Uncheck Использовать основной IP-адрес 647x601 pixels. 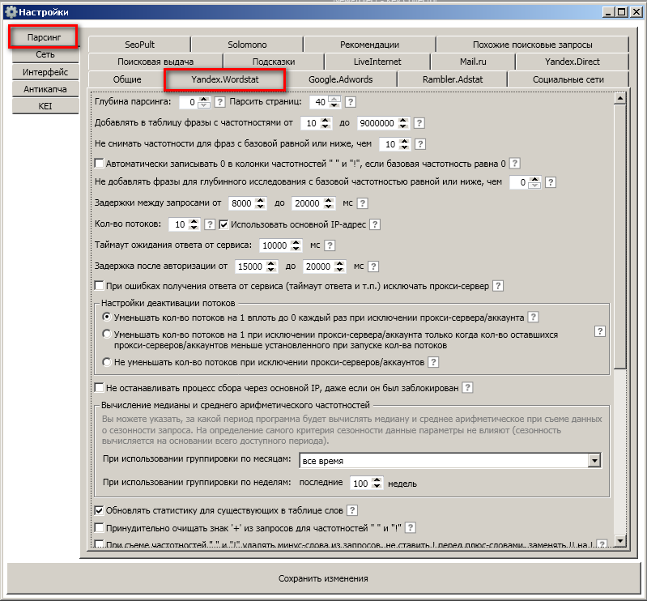click(x=223, y=224)
